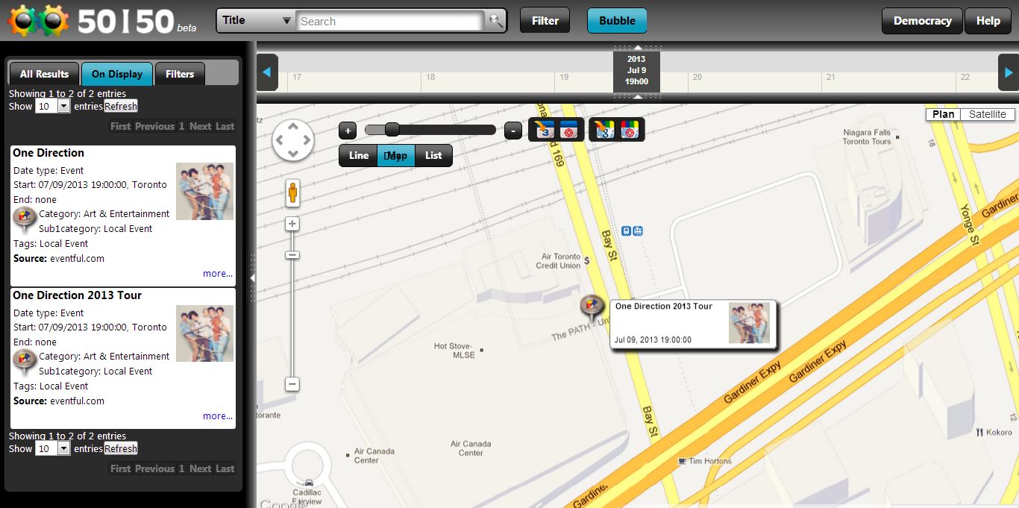Viewport: 1019px width, 508px height.
Task: Switch to List view
Action: point(433,155)
